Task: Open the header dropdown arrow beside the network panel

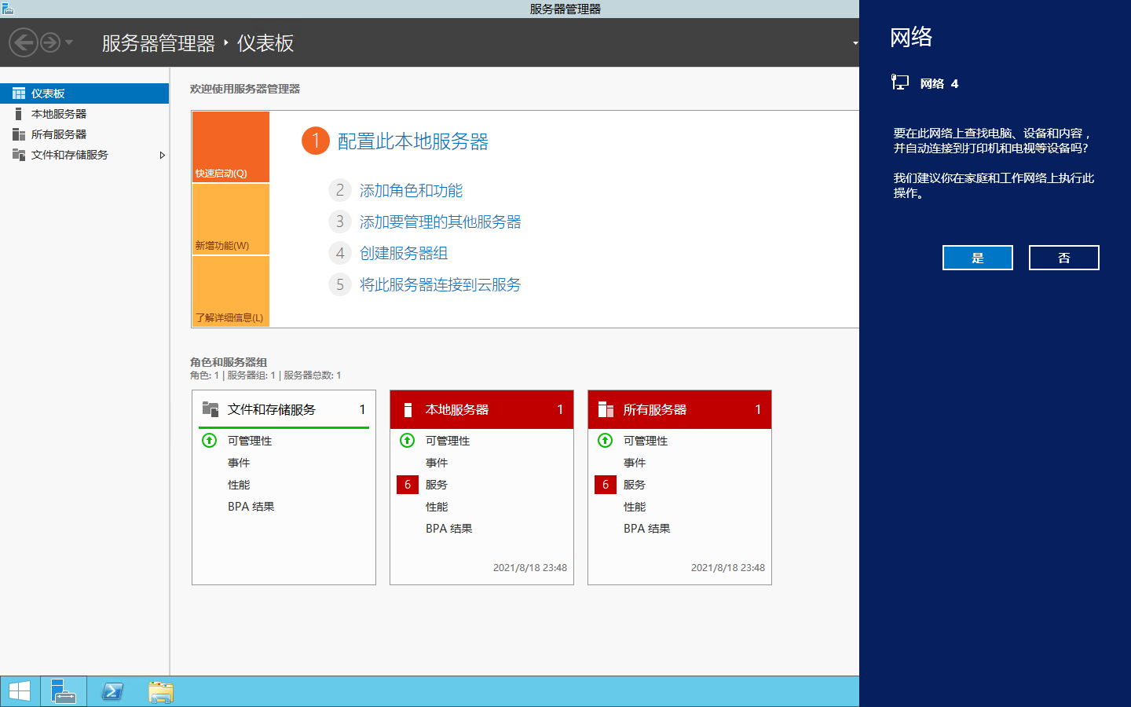Action: click(855, 43)
